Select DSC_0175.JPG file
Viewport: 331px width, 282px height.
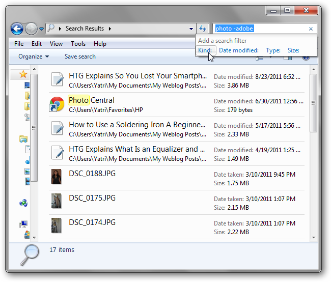[177, 203]
